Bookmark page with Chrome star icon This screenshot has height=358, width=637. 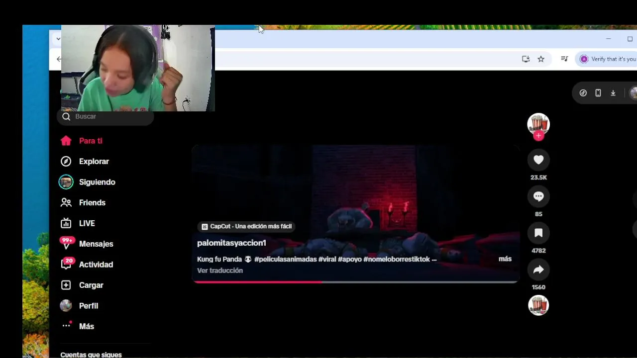pos(541,59)
